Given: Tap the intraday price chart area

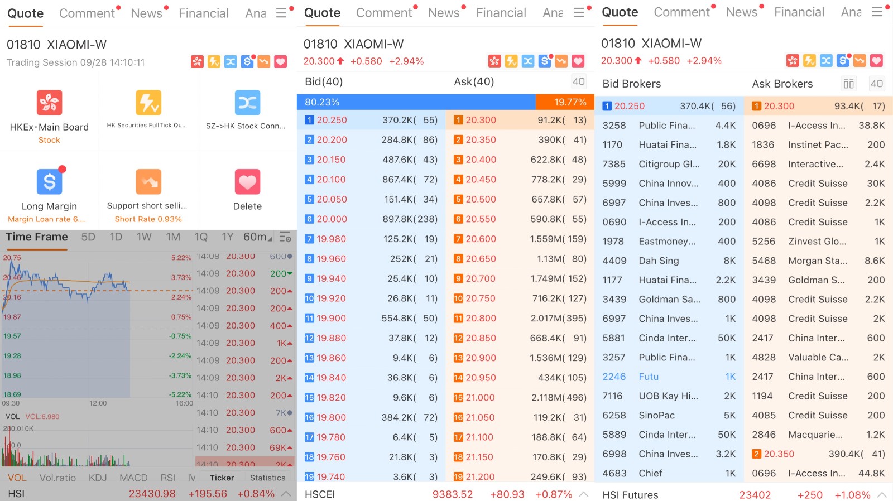Looking at the screenshot, I should coord(98,325).
